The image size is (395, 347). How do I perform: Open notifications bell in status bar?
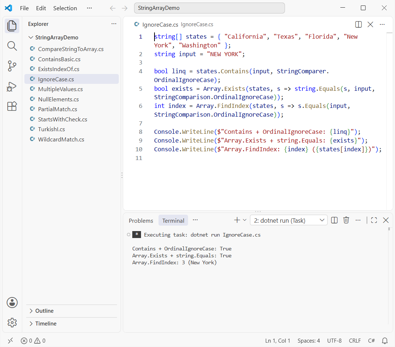[x=385, y=341]
